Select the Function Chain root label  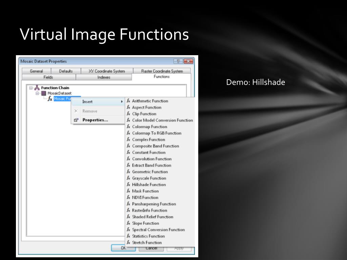pos(55,88)
